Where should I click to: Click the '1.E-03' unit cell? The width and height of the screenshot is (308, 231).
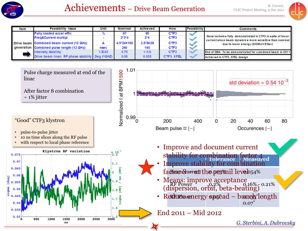pos(103,52)
